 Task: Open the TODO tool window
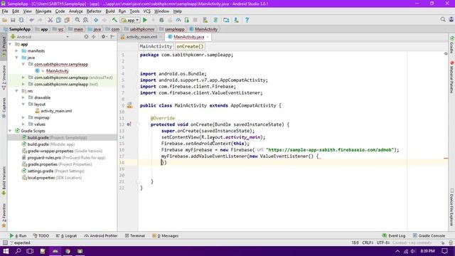(x=41, y=235)
